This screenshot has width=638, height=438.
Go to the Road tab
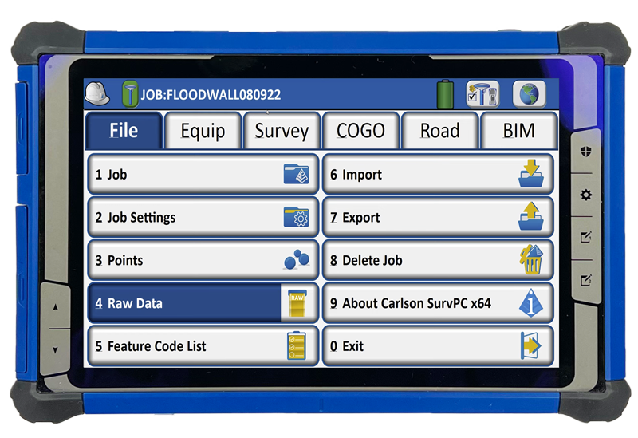(x=439, y=131)
